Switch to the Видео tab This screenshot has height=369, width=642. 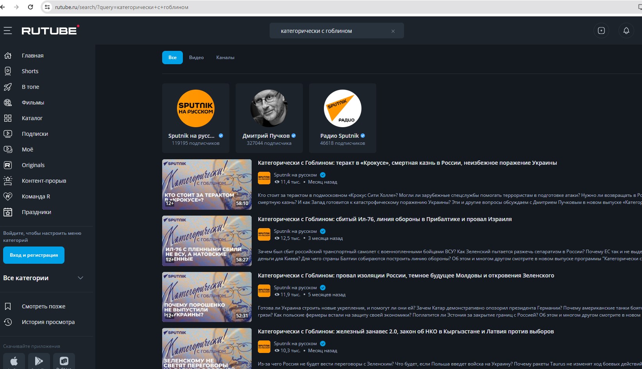tap(196, 58)
